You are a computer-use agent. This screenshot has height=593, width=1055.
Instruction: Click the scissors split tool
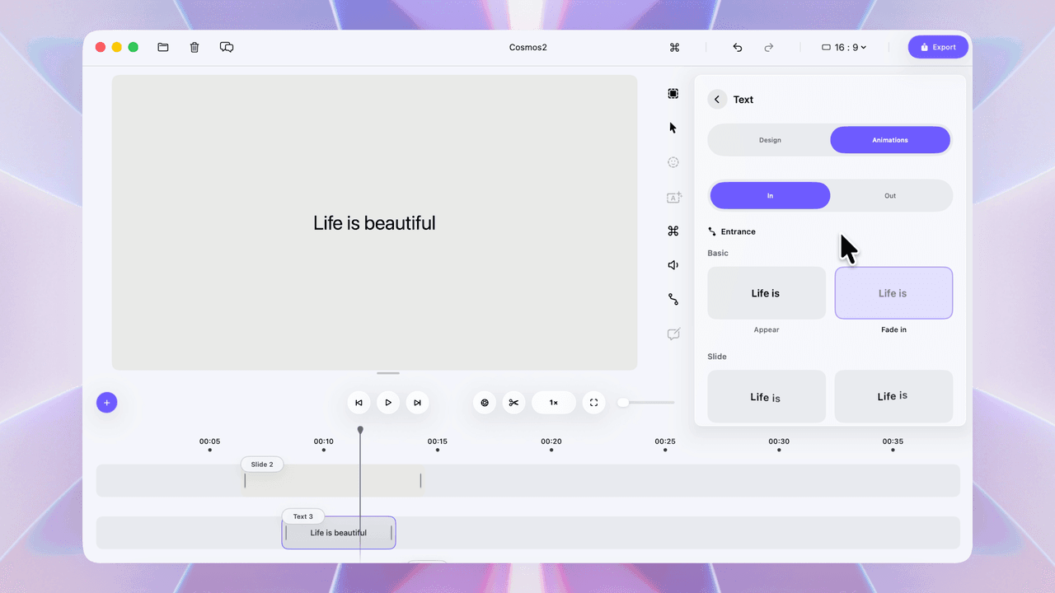pyautogui.click(x=513, y=402)
